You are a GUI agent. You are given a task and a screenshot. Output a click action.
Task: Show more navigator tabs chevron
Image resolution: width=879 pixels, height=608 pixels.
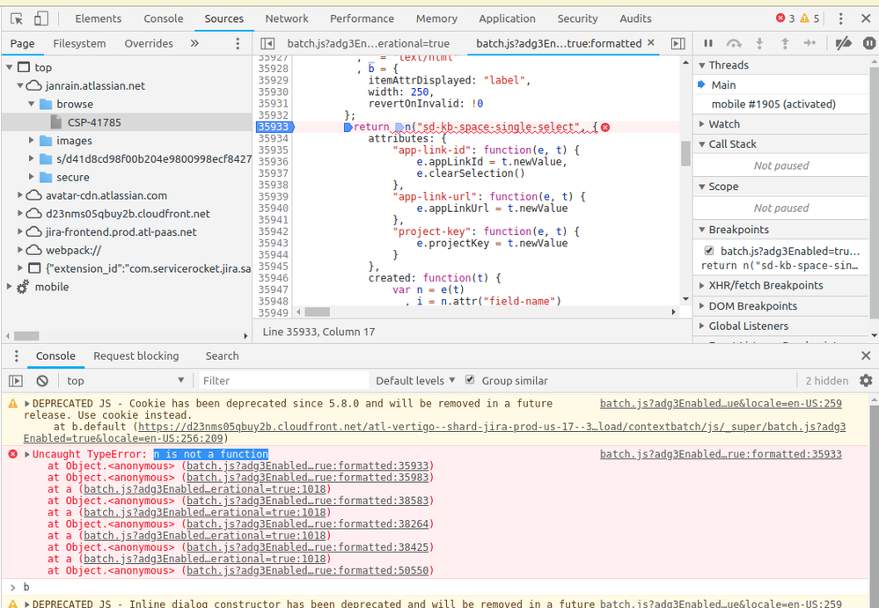pyautogui.click(x=194, y=43)
